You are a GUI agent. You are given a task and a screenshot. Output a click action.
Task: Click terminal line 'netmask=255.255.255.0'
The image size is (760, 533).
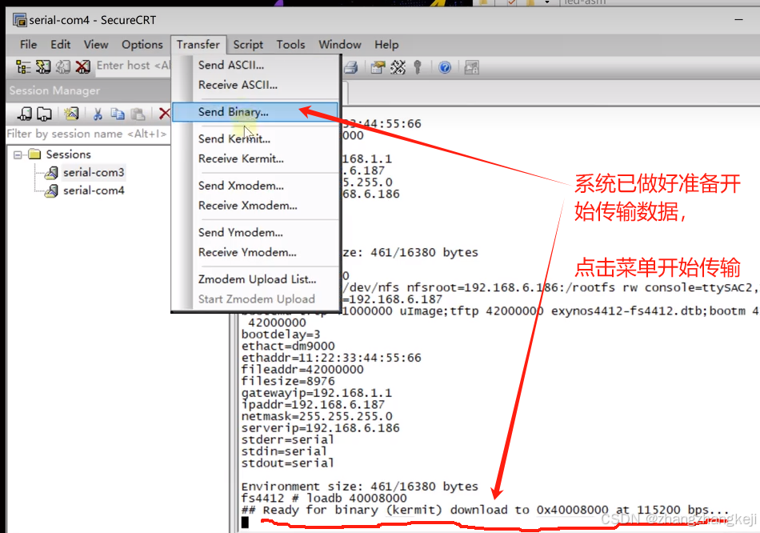317,416
